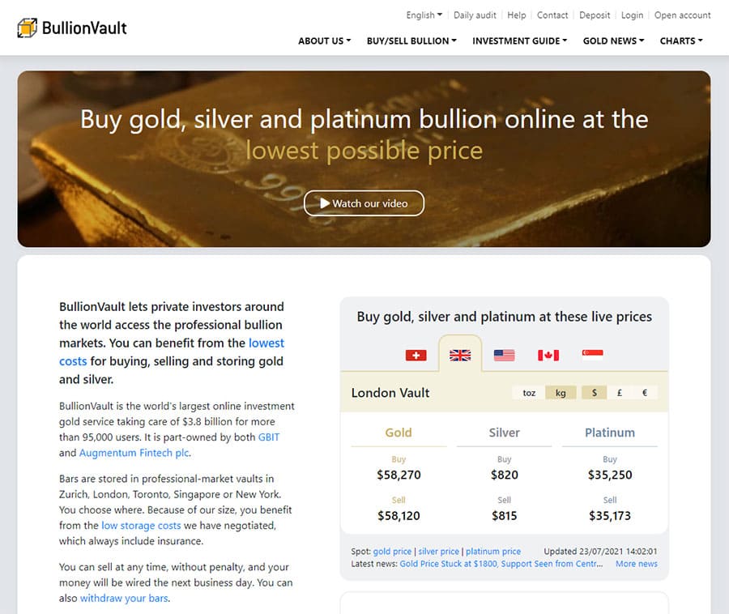This screenshot has width=729, height=614.
Task: Go to the Login page
Action: click(633, 15)
